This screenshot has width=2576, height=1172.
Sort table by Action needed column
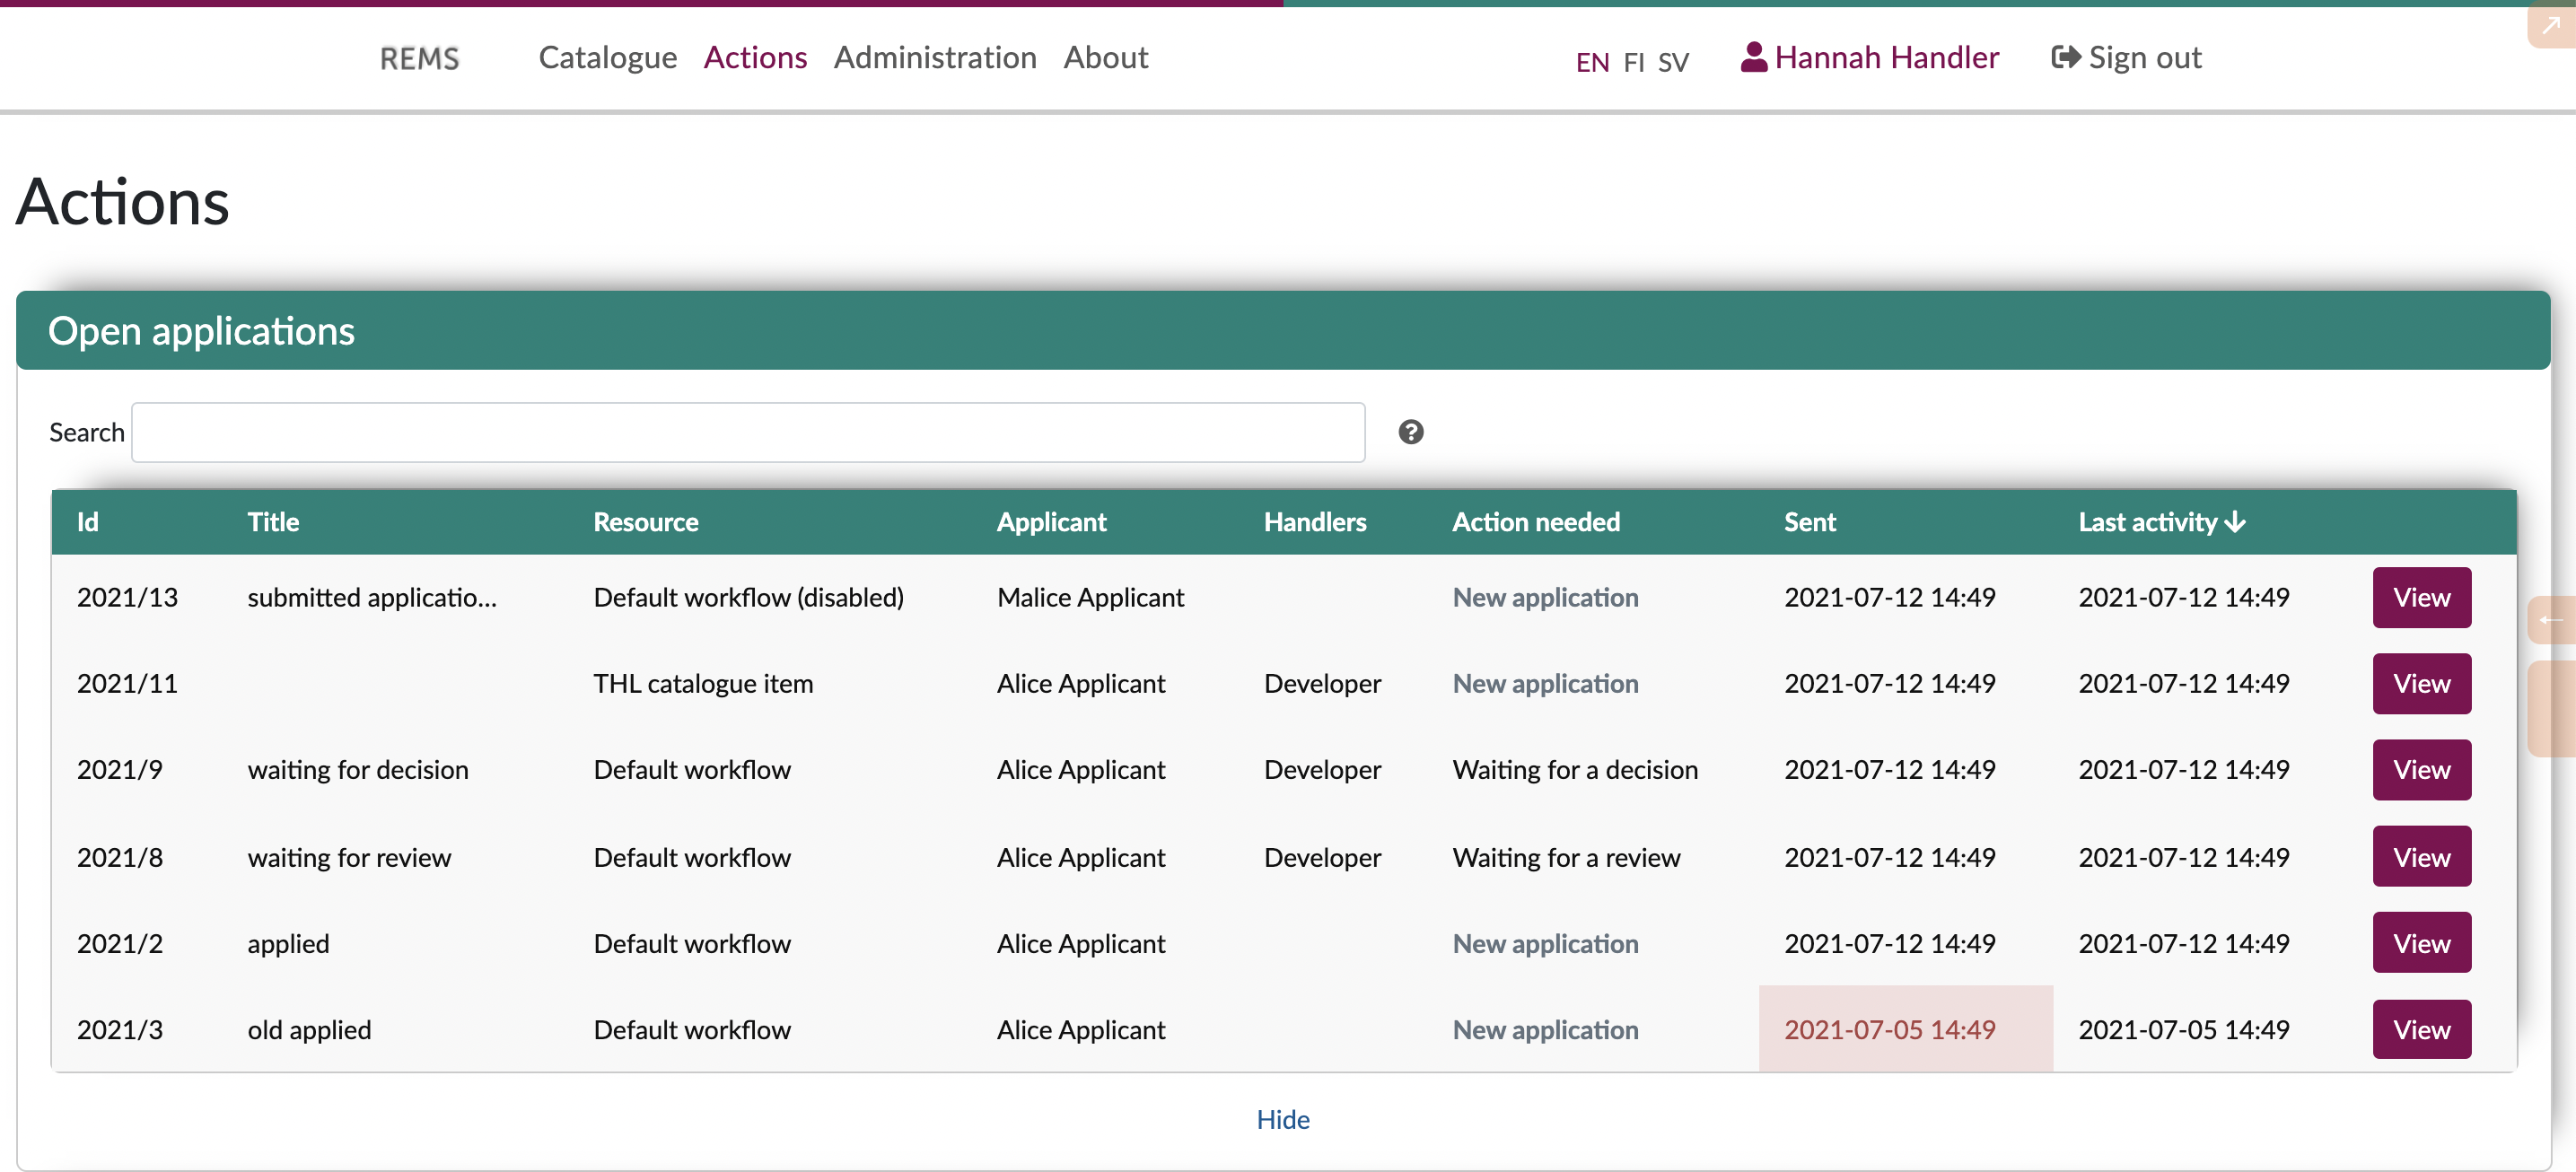[1536, 522]
